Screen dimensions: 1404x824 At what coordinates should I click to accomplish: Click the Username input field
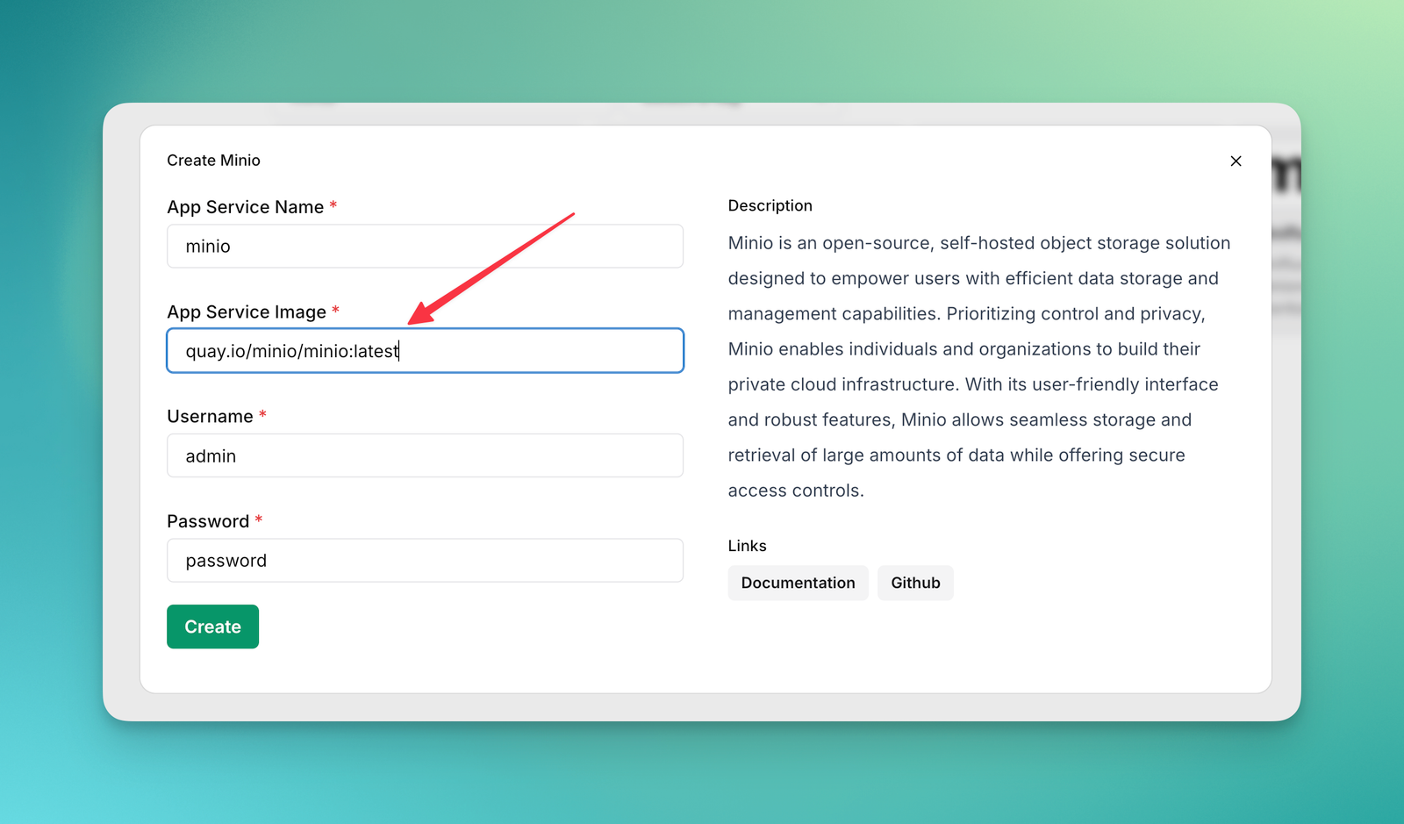pos(425,455)
